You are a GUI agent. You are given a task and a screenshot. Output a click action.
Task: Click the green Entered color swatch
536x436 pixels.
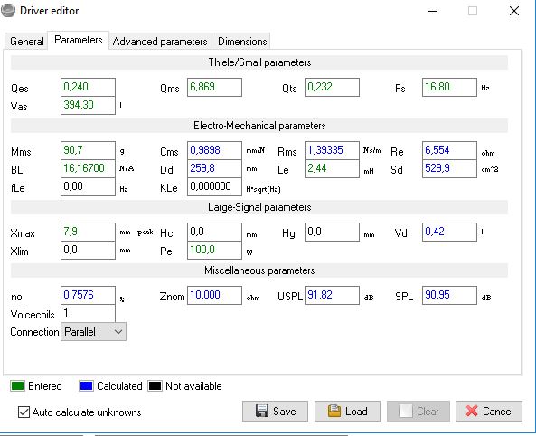tap(17, 385)
